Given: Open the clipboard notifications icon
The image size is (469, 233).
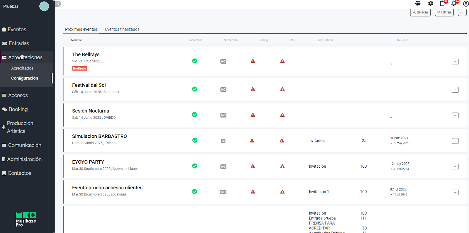Looking at the screenshot, I should (x=442, y=4).
